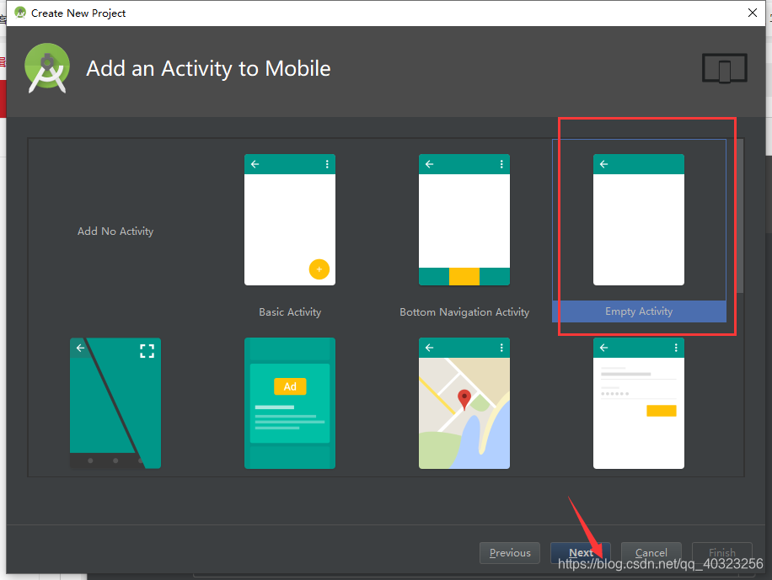772x580 pixels.
Task: Proceed with the Next button
Action: tap(581, 553)
